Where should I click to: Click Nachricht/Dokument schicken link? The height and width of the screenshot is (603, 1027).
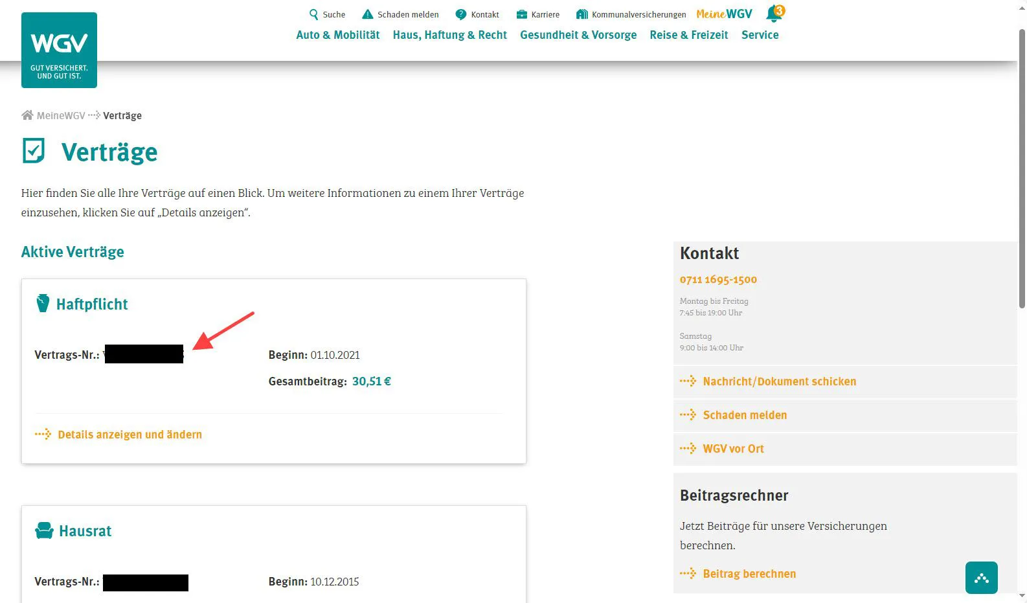coord(779,381)
